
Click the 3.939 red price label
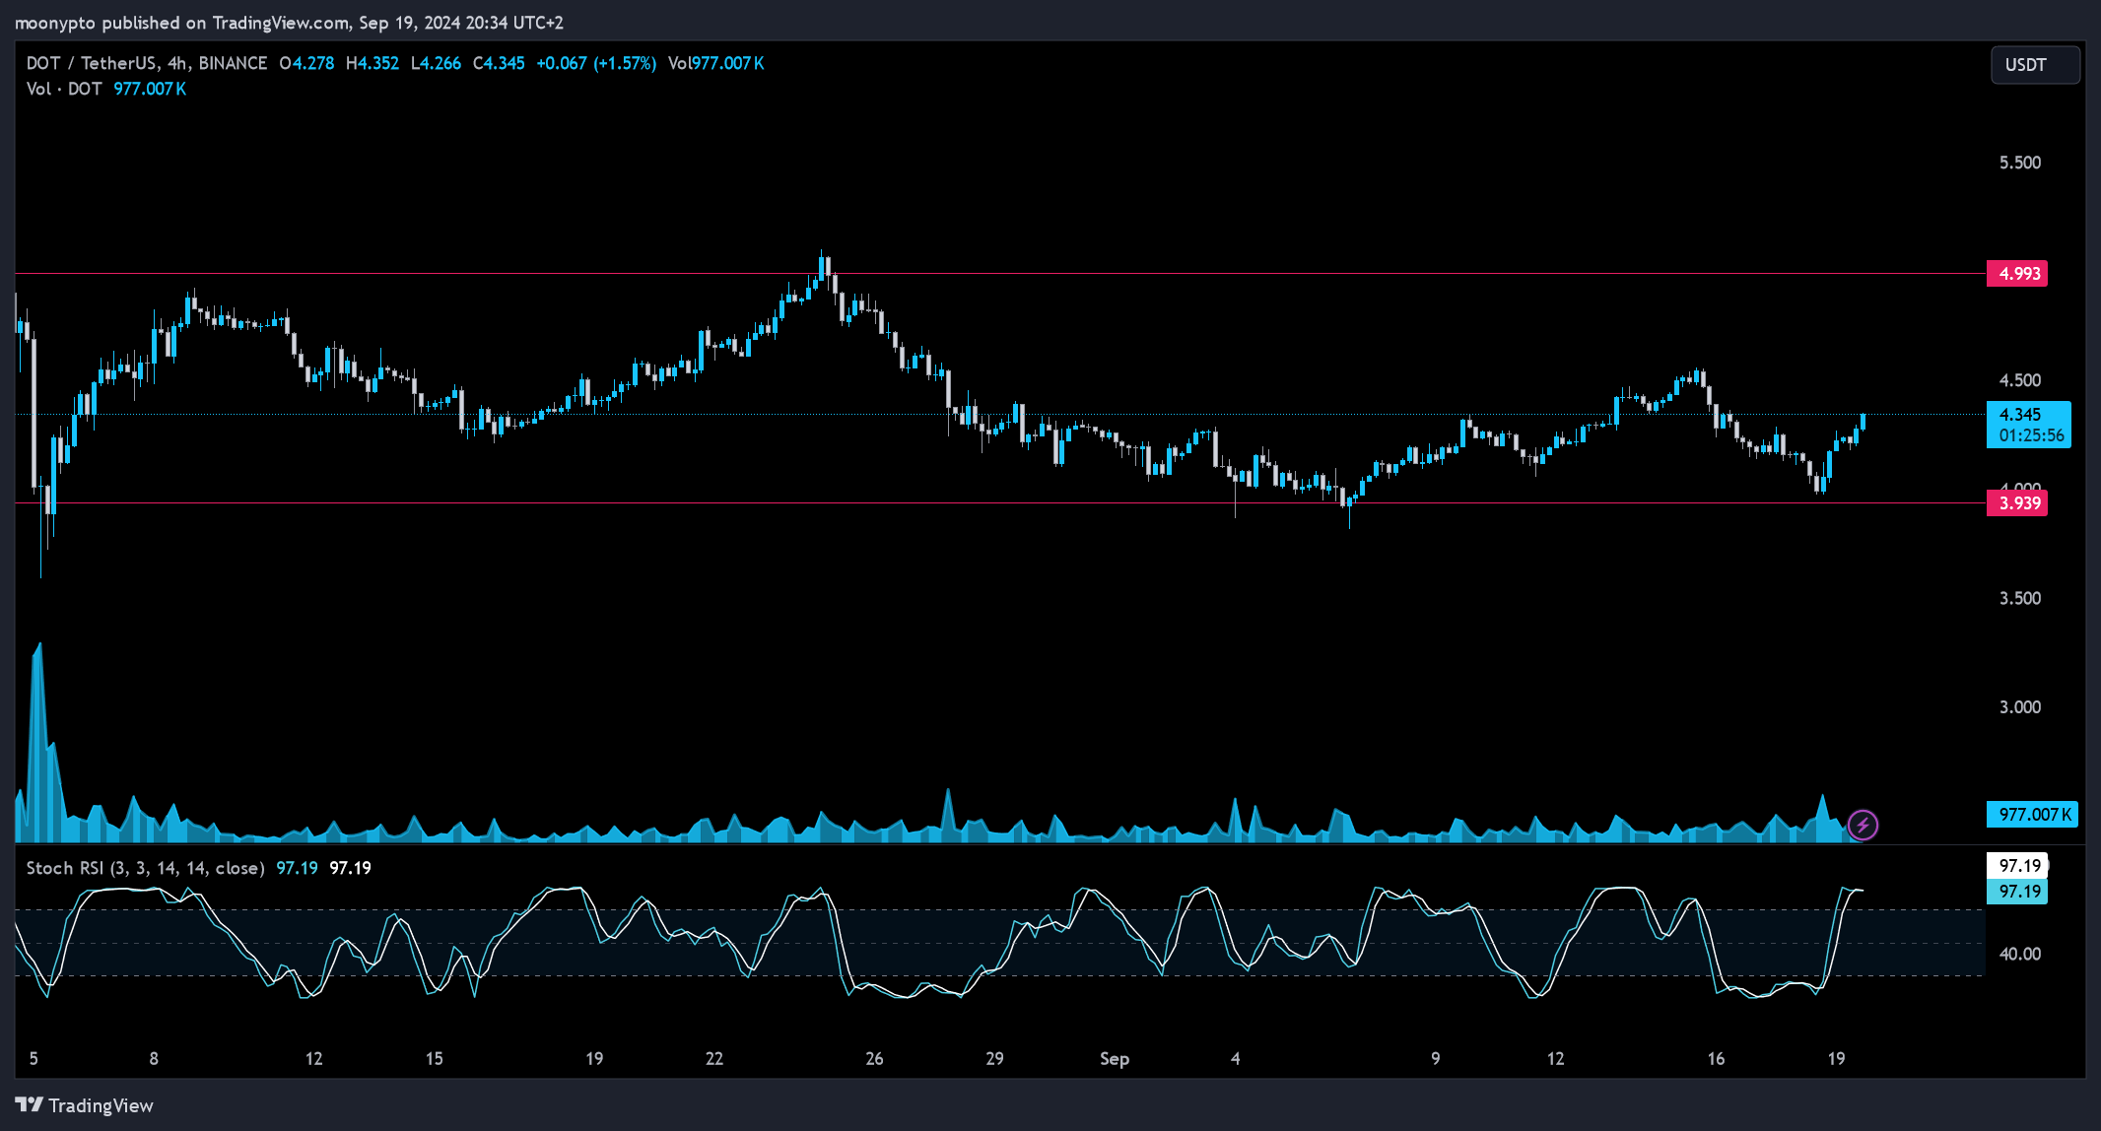(2017, 503)
